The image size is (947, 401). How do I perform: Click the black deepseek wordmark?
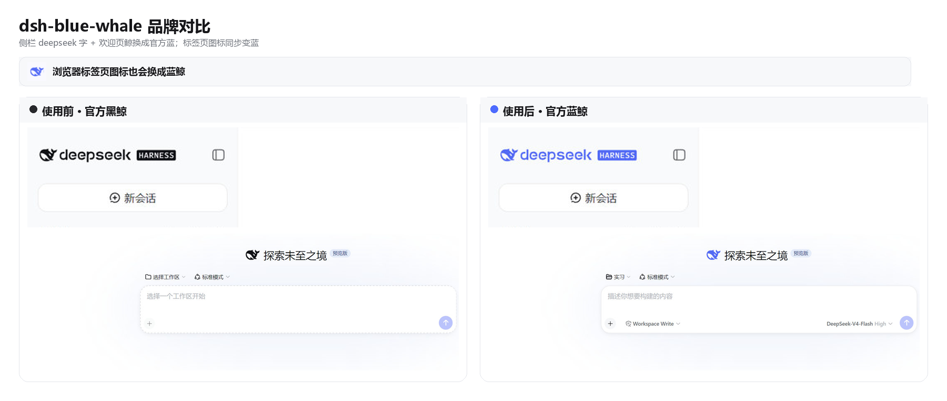pyautogui.click(x=95, y=155)
